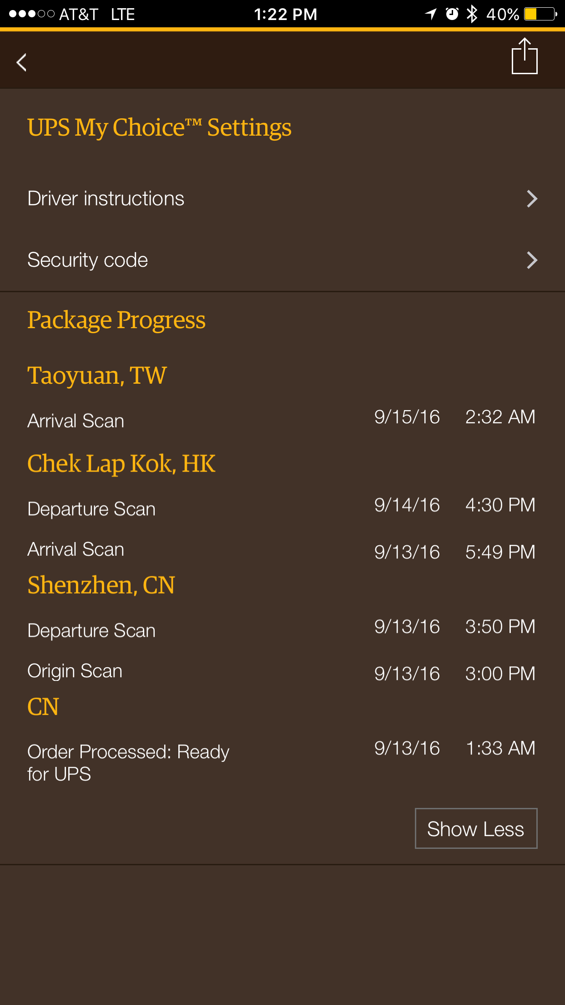Tap the battery icon in status bar
The height and width of the screenshot is (1005, 565).
point(540,14)
